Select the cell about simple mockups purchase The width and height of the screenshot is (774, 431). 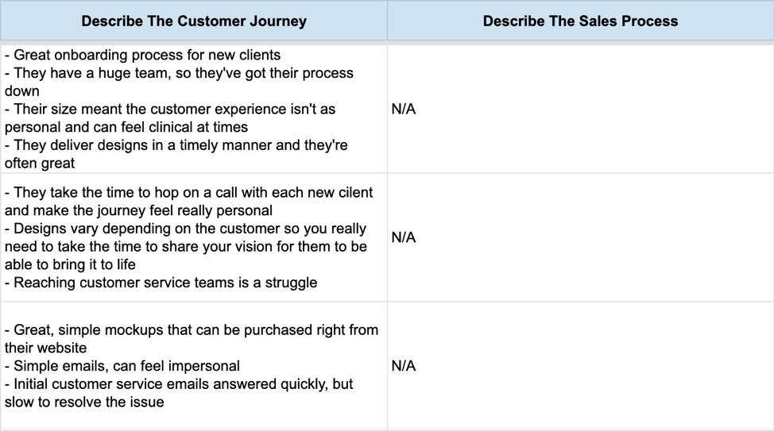(x=194, y=366)
